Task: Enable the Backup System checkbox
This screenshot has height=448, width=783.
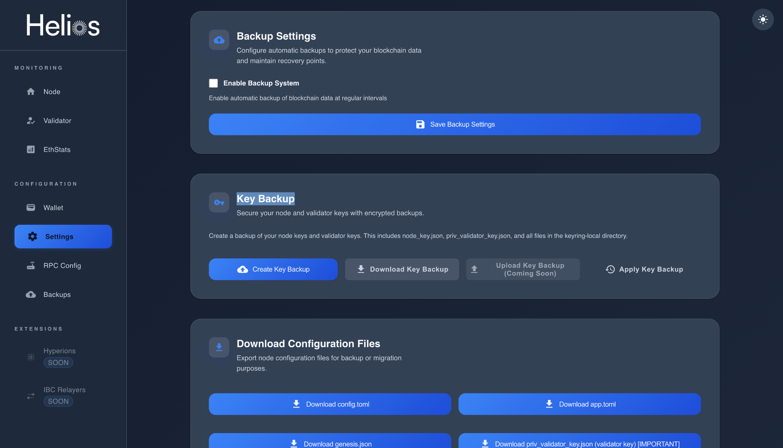Action: (213, 83)
